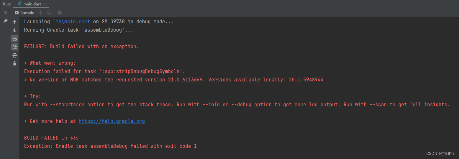Click the 'FAILURE: Build failed with an exception.' line
The image size is (459, 159).
tap(82, 47)
